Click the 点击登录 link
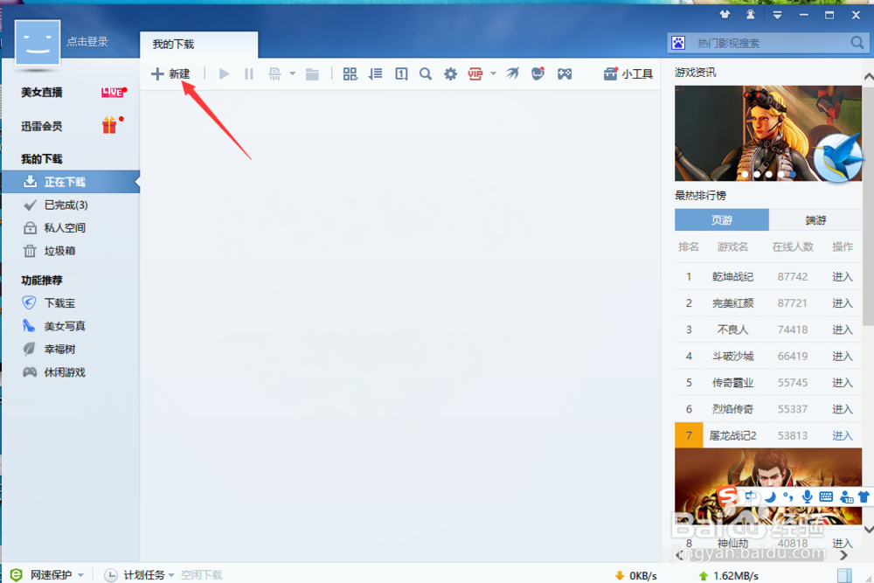Screen dimensions: 874x583 point(87,41)
